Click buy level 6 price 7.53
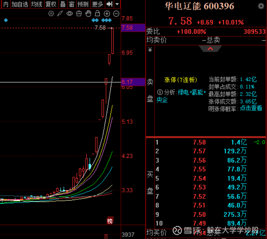Viewport: 267px width, 239px height. coord(200,187)
